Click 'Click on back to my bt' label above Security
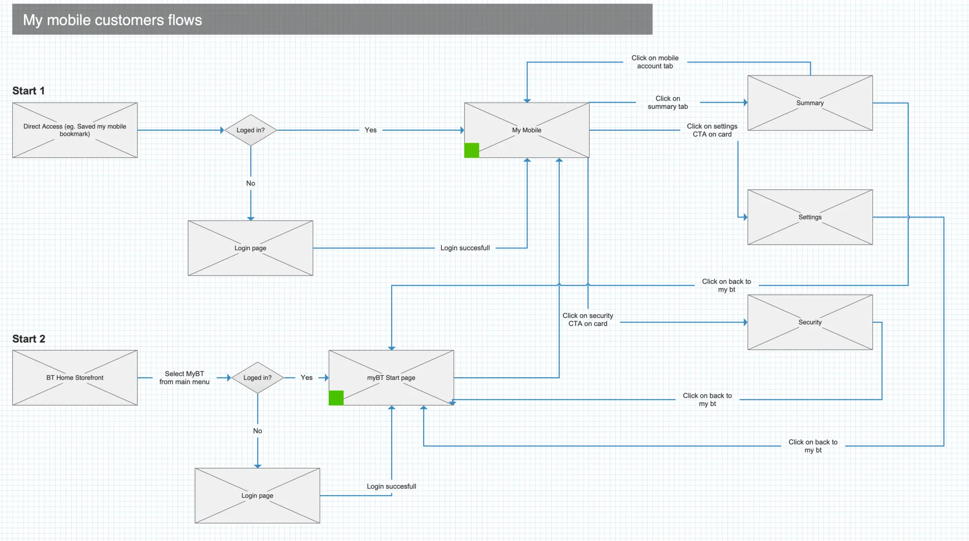 click(727, 285)
